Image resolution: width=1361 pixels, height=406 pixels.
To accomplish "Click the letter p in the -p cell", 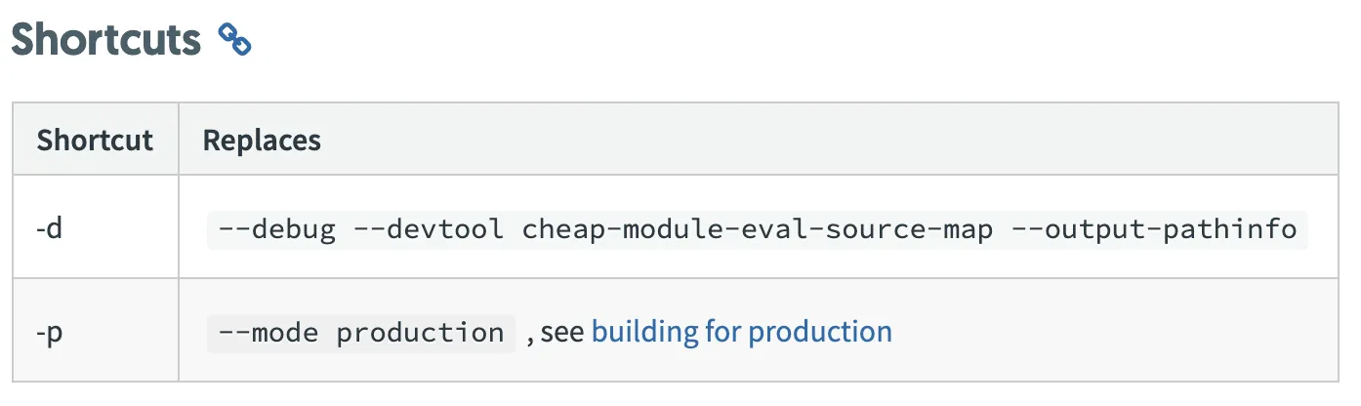I will (56, 334).
